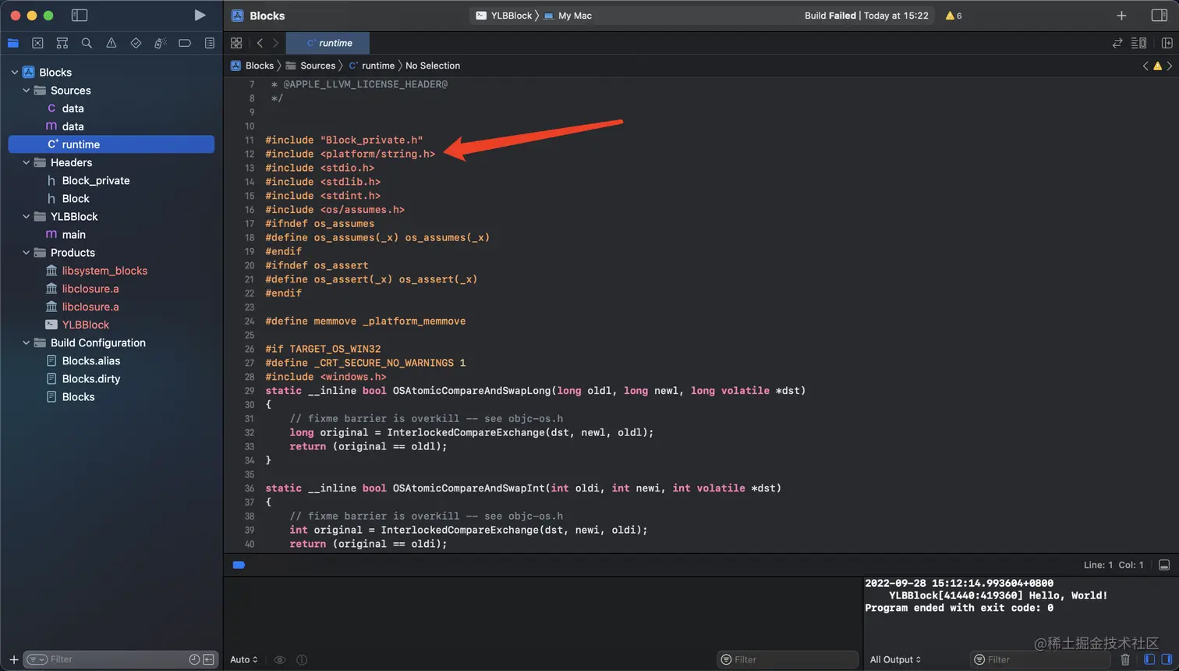Collapse the Build Configuration group
The image size is (1179, 671).
tap(27, 343)
